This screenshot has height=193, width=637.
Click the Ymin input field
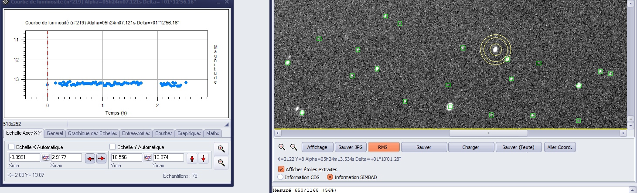126,158
